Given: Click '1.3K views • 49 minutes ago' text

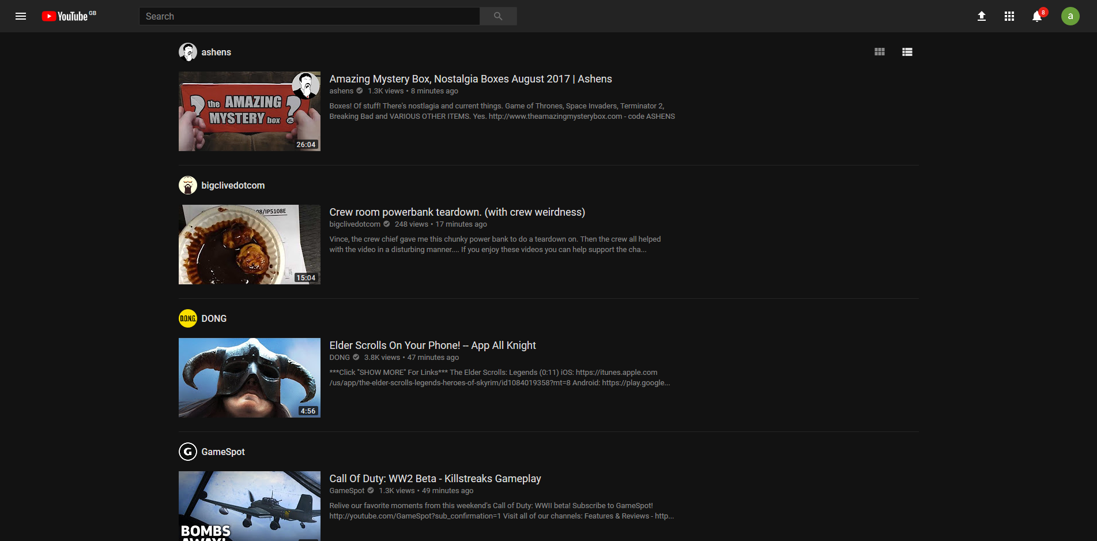Looking at the screenshot, I should (426, 491).
